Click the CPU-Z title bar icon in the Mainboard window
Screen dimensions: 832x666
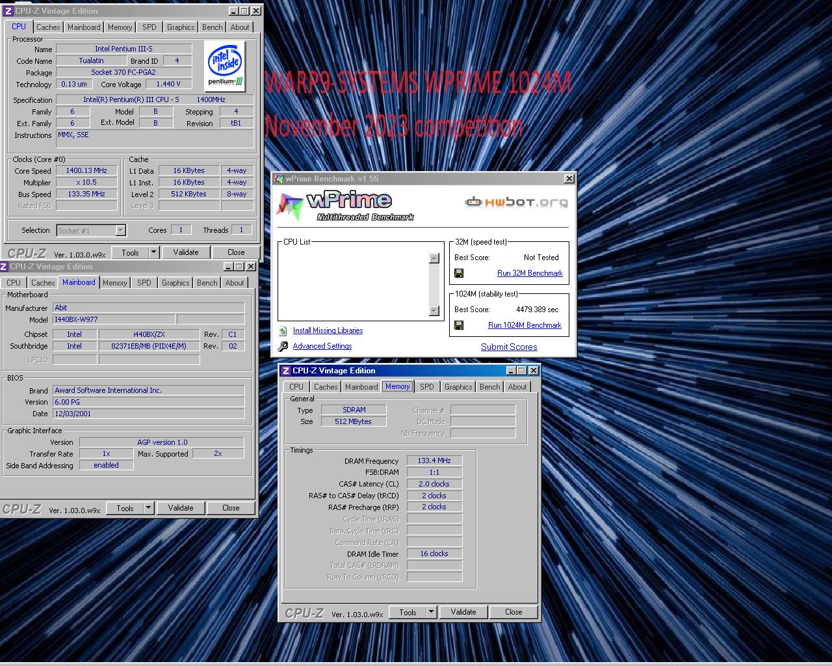pyautogui.click(x=5, y=267)
